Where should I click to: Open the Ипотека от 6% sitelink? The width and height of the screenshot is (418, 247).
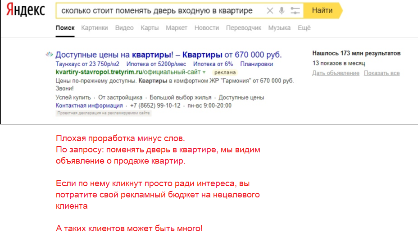(x=213, y=64)
